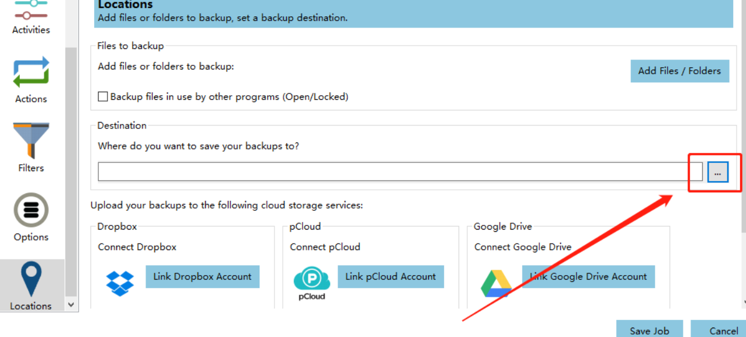Click the backup destination path field
This screenshot has width=746, height=337.
click(400, 172)
